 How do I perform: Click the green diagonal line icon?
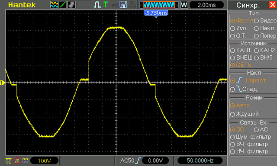[x=63, y=5]
